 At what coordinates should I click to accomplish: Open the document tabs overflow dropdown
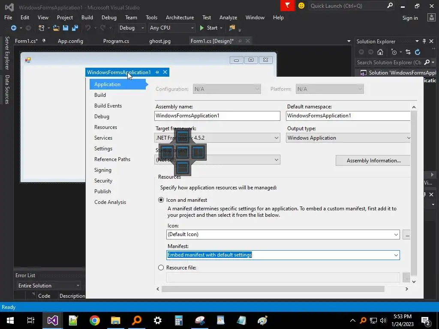pos(349,41)
